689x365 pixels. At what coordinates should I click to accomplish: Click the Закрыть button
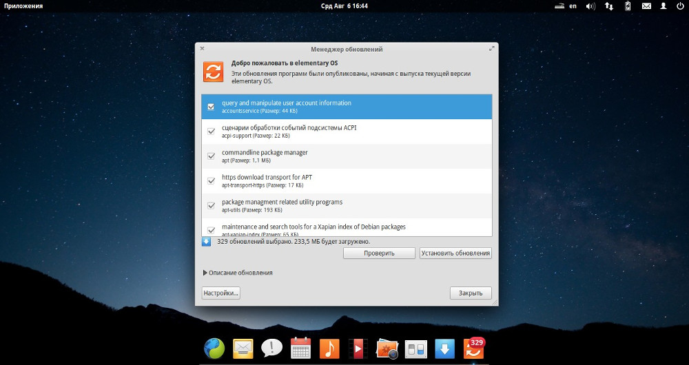(x=471, y=293)
